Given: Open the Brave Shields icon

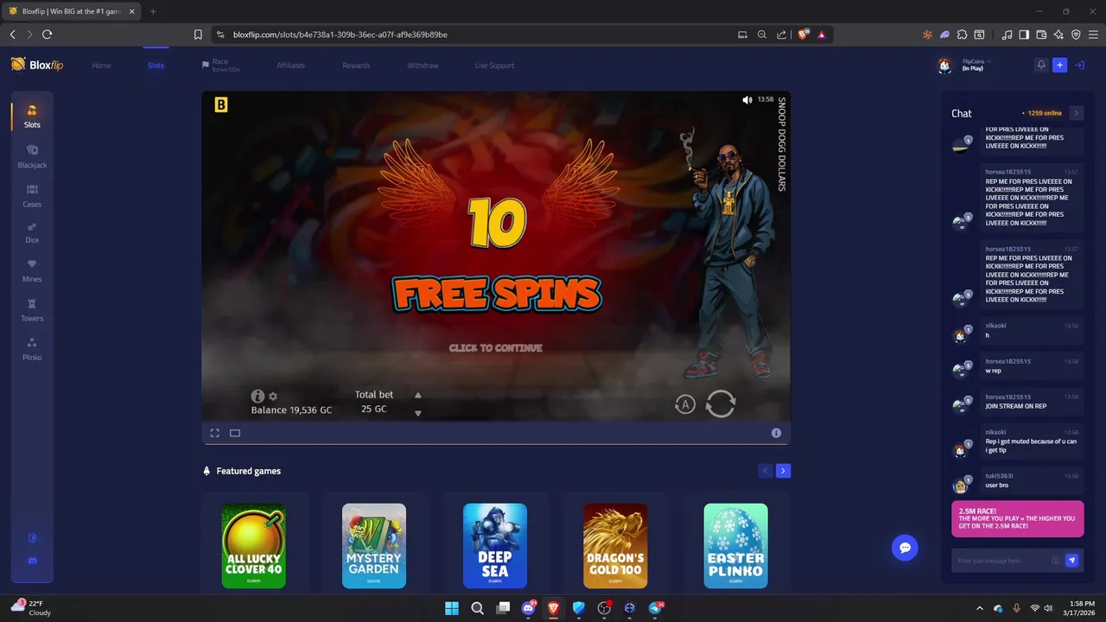Looking at the screenshot, I should pyautogui.click(x=804, y=35).
